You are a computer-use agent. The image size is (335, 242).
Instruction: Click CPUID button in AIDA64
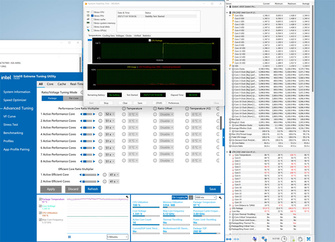(159, 103)
